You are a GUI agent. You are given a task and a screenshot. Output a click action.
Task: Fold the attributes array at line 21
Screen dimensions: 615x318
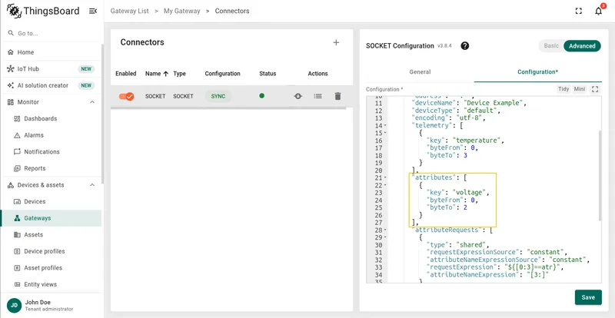click(385, 177)
